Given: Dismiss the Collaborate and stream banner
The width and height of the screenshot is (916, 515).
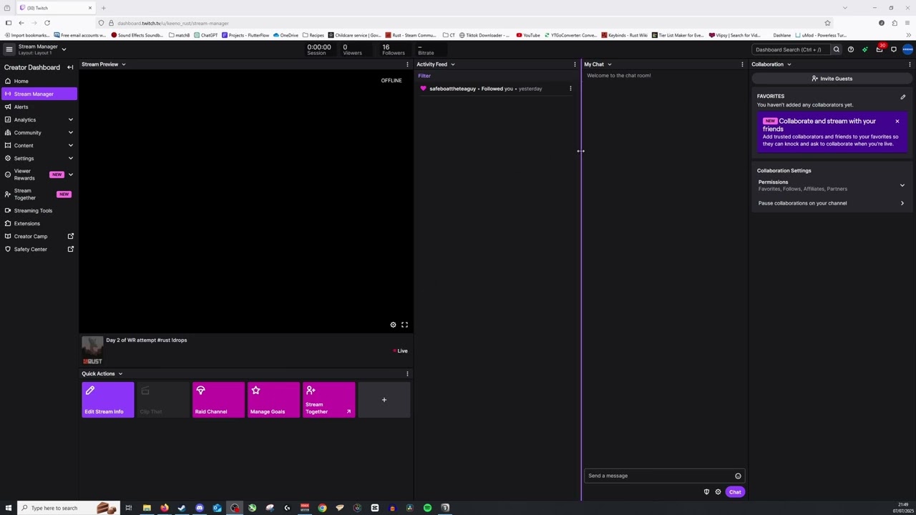Looking at the screenshot, I should coord(897,121).
